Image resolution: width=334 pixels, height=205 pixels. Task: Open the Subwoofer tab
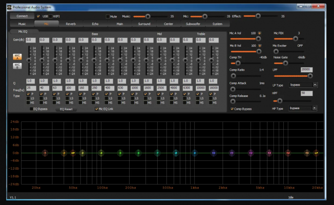point(193,24)
